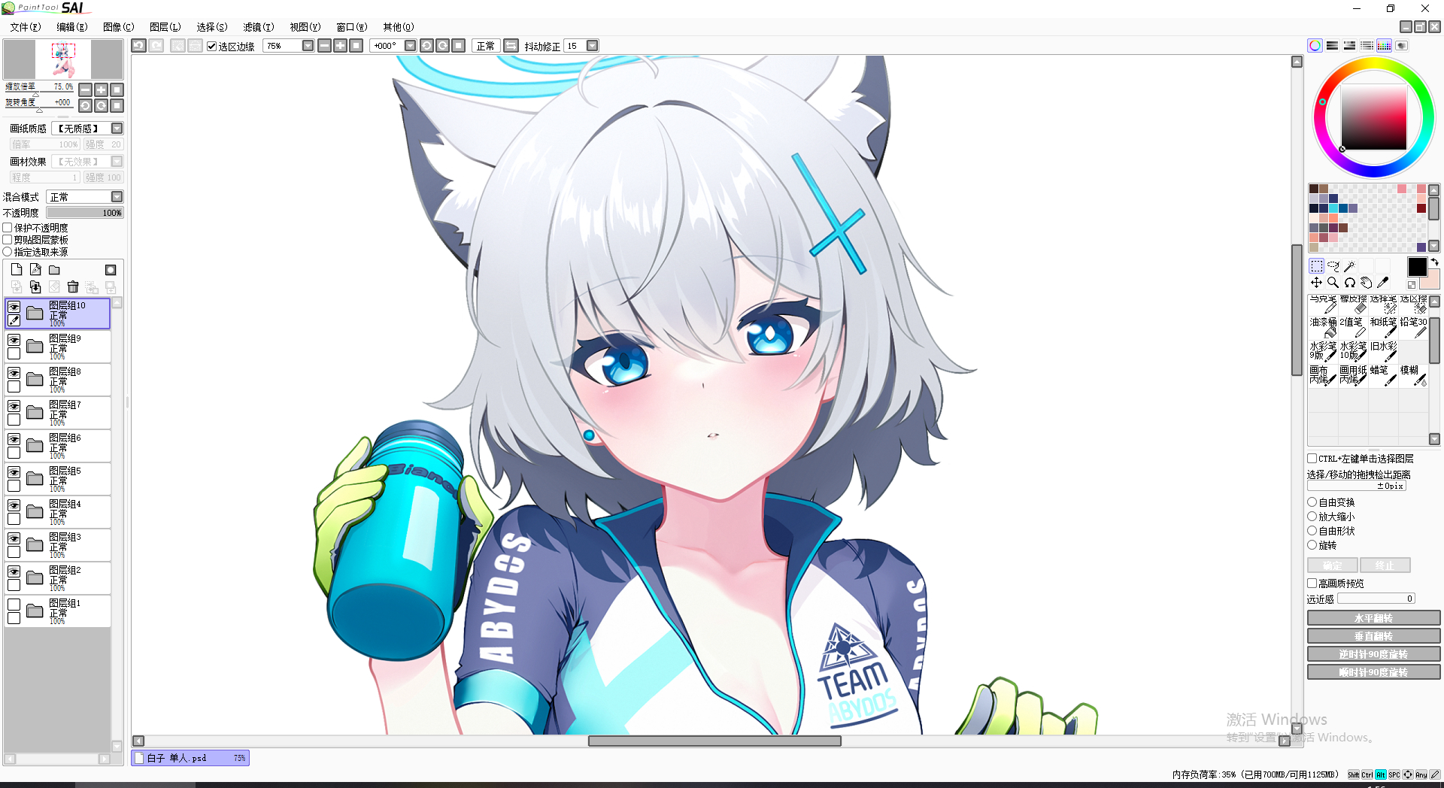Adjust the 不透明度 opacity slider
Image resolution: width=1444 pixels, height=788 pixels.
[85, 213]
